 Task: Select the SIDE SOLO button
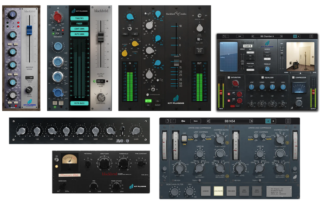[257, 191]
